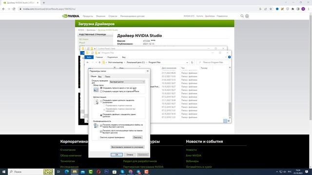Viewport: 312px width, 175px height.
Task: Switch to the 'Вид' tab in Folder Options
Action: (x=99, y=77)
